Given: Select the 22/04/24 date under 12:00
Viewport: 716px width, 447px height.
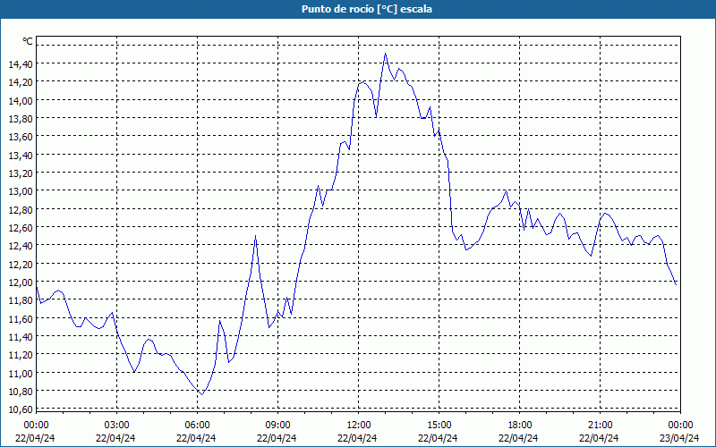Looking at the screenshot, I should point(357,438).
